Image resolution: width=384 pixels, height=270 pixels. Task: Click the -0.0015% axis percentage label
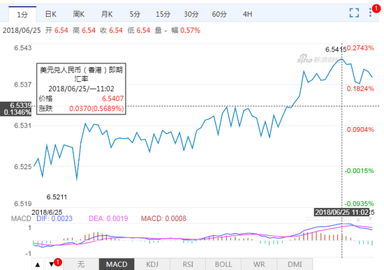click(360, 171)
